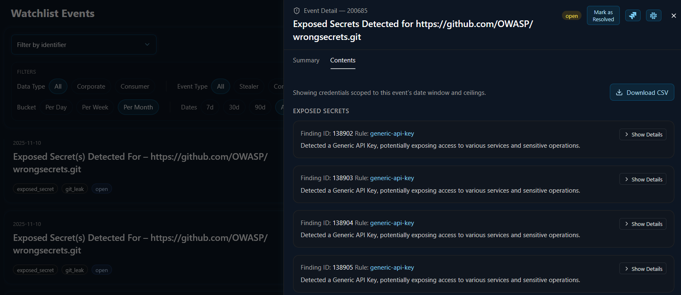The image size is (681, 295).
Task: Show details for finding 138903
Action: pos(643,179)
